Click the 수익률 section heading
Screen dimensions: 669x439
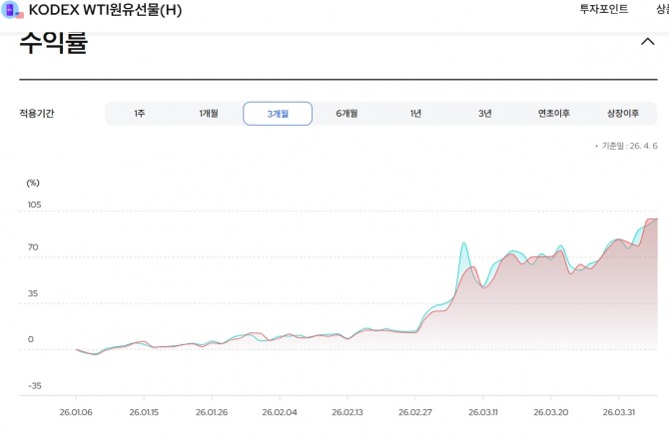coord(52,44)
